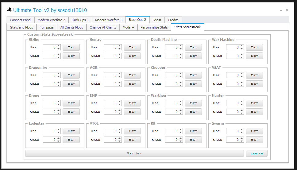
Task: Click Set button for Strike Kills
Action: (71, 56)
